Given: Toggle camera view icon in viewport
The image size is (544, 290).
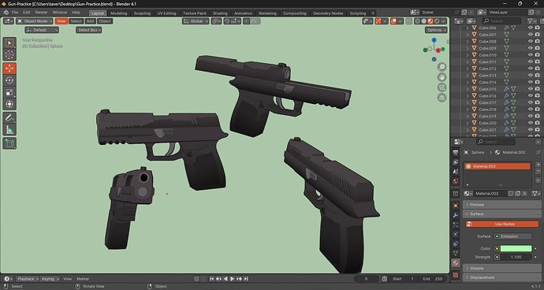Looking at the screenshot, I should (x=442, y=87).
